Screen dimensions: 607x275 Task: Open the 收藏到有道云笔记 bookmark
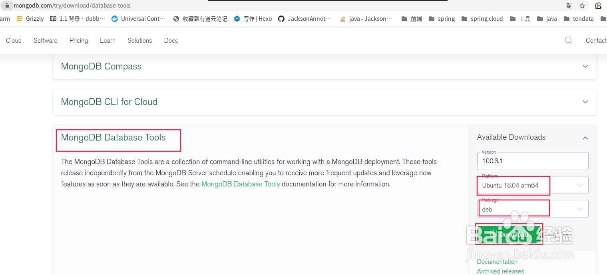point(200,19)
